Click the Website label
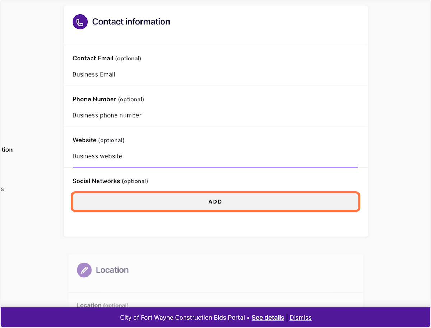The image size is (431, 328). tap(84, 140)
